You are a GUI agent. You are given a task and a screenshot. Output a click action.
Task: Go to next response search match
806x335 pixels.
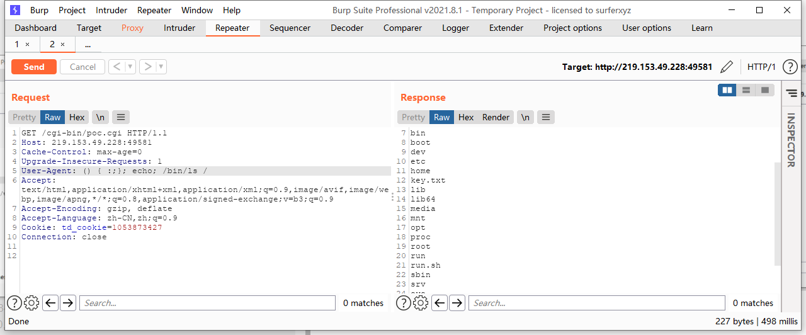[x=457, y=303]
